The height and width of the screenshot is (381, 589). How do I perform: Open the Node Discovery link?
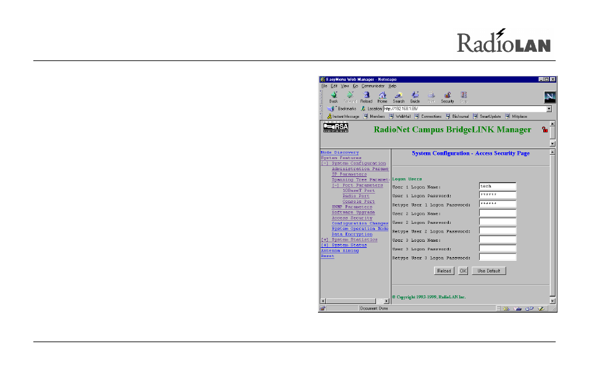(x=340, y=153)
